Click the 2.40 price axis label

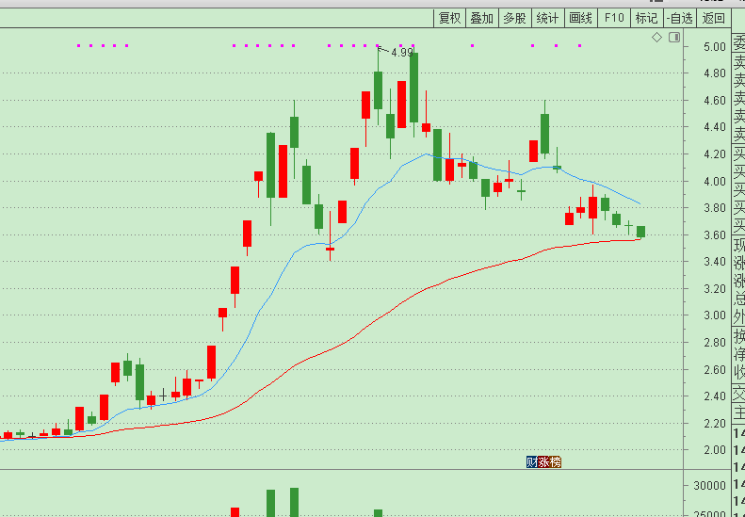pos(715,396)
